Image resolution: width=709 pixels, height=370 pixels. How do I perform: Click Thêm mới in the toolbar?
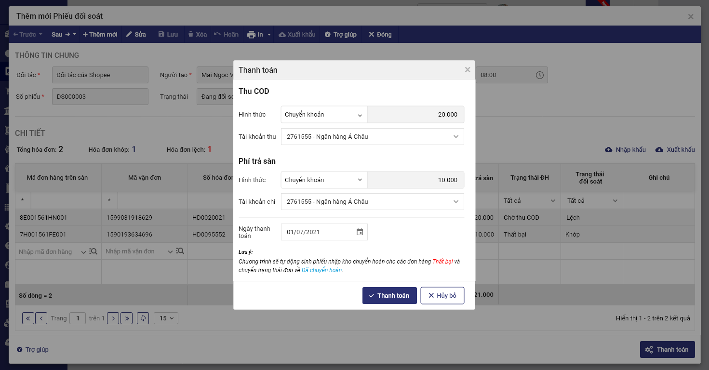pyautogui.click(x=100, y=35)
